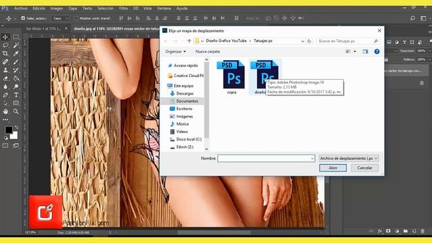Click the Cancelar button
Screen dimensions: 432x243
(x=364, y=168)
